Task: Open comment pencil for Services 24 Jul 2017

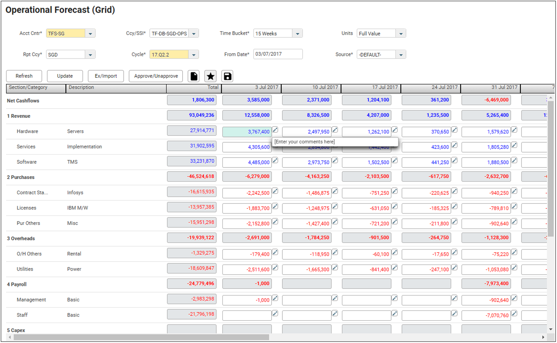Action: pos(454,145)
